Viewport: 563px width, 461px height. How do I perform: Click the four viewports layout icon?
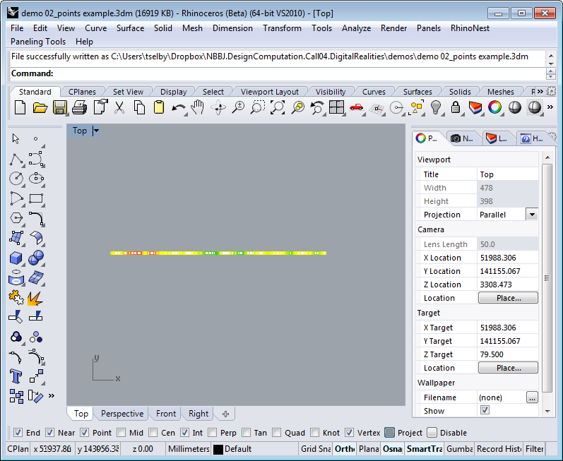[336, 107]
